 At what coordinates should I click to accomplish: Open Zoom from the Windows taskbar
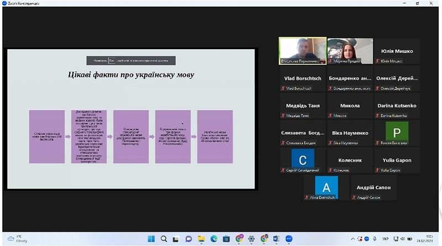click(x=288, y=239)
